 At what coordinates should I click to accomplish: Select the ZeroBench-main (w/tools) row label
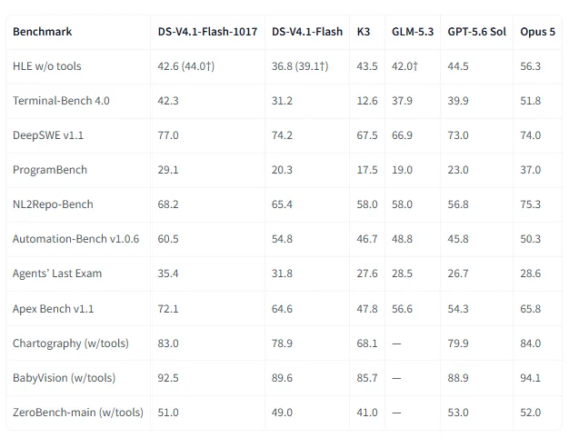pos(78,413)
